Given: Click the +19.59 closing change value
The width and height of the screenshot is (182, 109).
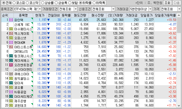Looking at the screenshot, I should coord(171,20).
